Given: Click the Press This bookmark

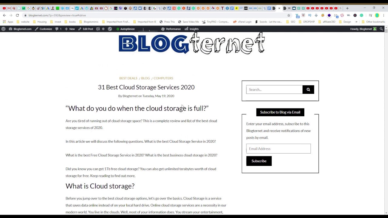Looking at the screenshot, I should 167,22.
